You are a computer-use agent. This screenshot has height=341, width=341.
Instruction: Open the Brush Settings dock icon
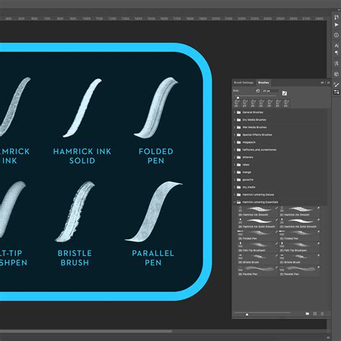coord(336,85)
